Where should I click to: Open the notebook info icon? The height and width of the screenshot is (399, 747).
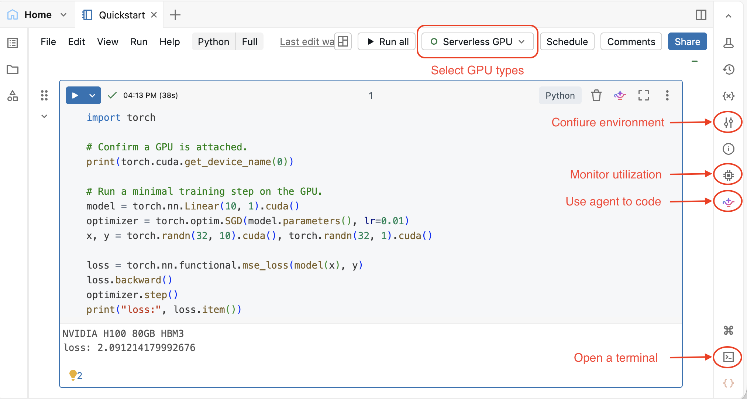[729, 149]
